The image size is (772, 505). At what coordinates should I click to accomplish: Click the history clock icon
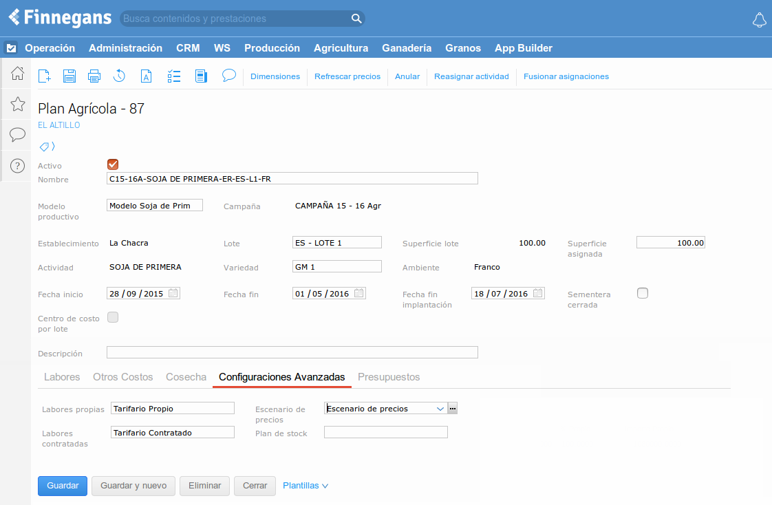point(120,76)
